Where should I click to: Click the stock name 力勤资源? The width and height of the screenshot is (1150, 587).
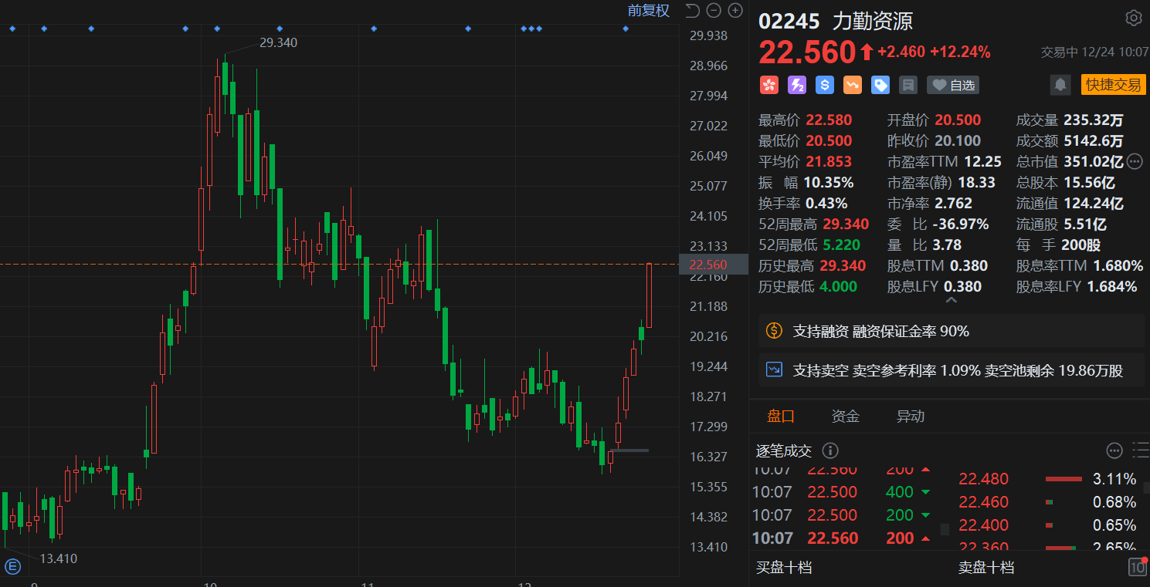coord(872,20)
